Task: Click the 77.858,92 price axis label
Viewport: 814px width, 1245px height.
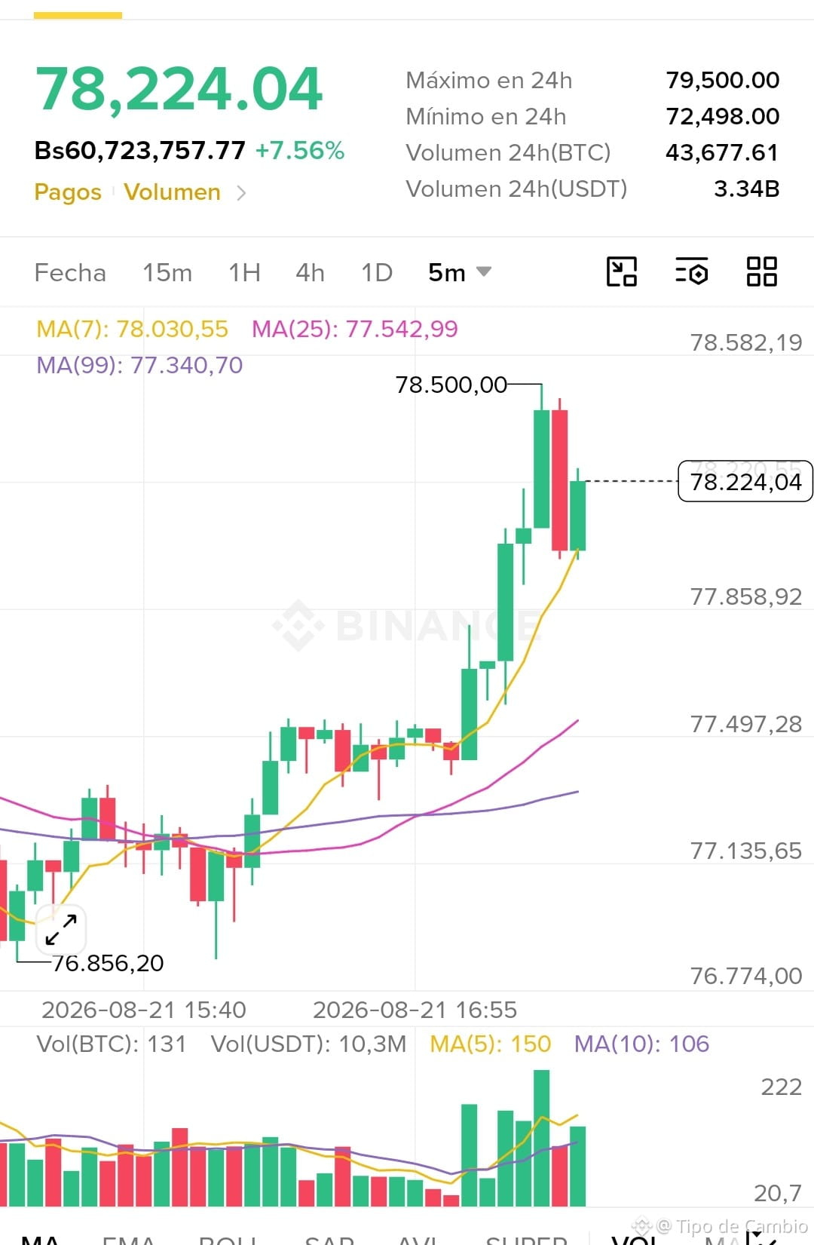Action: coord(746,596)
